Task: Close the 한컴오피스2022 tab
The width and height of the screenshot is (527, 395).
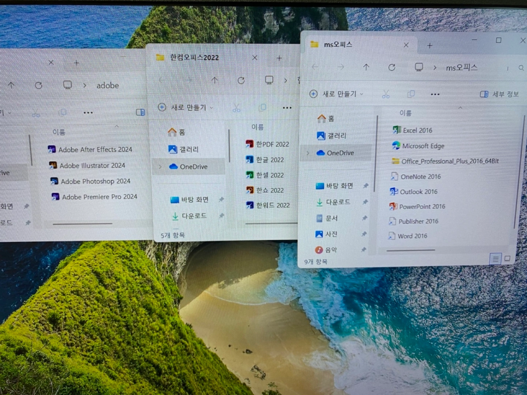Action: (x=255, y=58)
